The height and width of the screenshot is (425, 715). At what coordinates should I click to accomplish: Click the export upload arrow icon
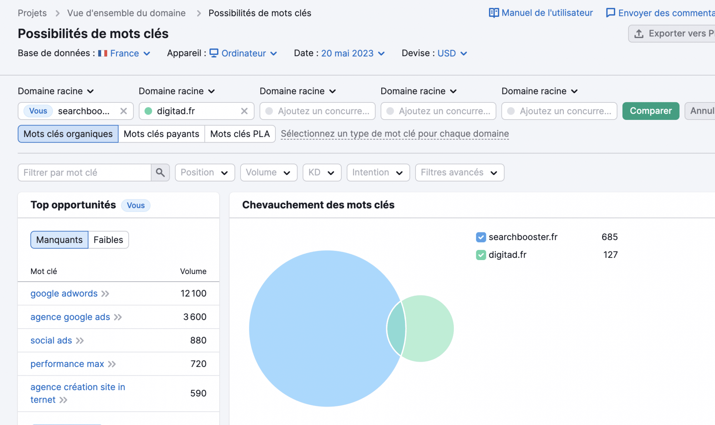pyautogui.click(x=639, y=34)
